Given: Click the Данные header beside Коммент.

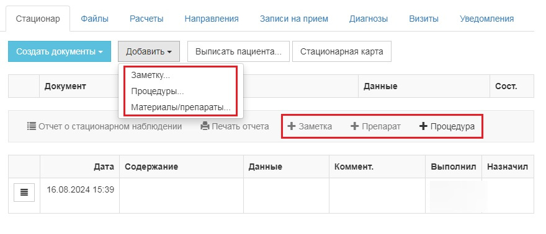Looking at the screenshot, I should pyautogui.click(x=286, y=167).
